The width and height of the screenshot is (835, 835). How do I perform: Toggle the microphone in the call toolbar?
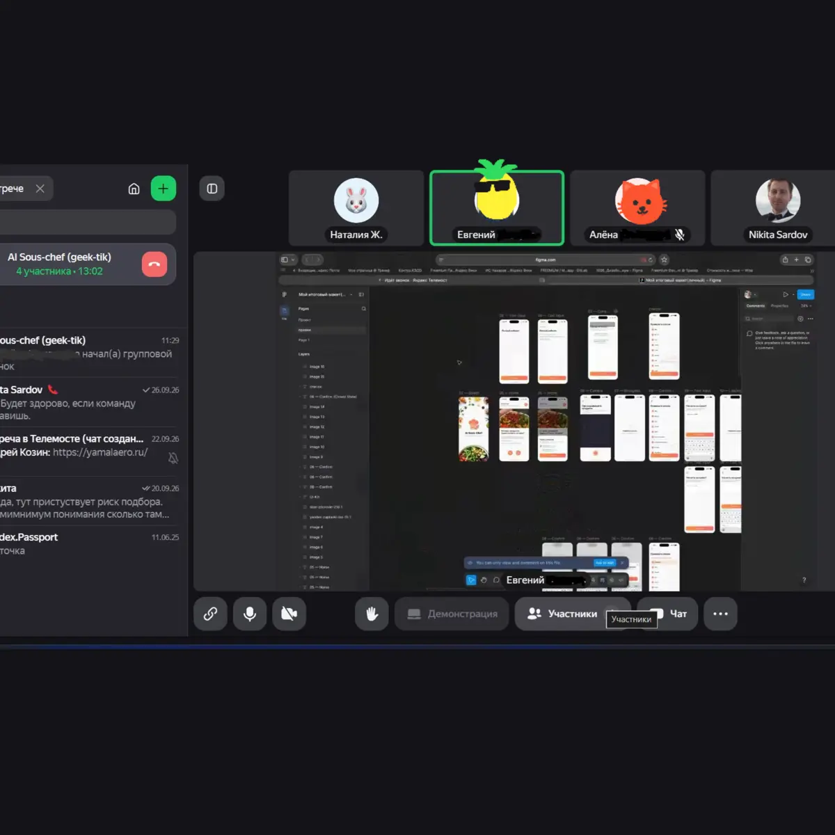(x=250, y=614)
